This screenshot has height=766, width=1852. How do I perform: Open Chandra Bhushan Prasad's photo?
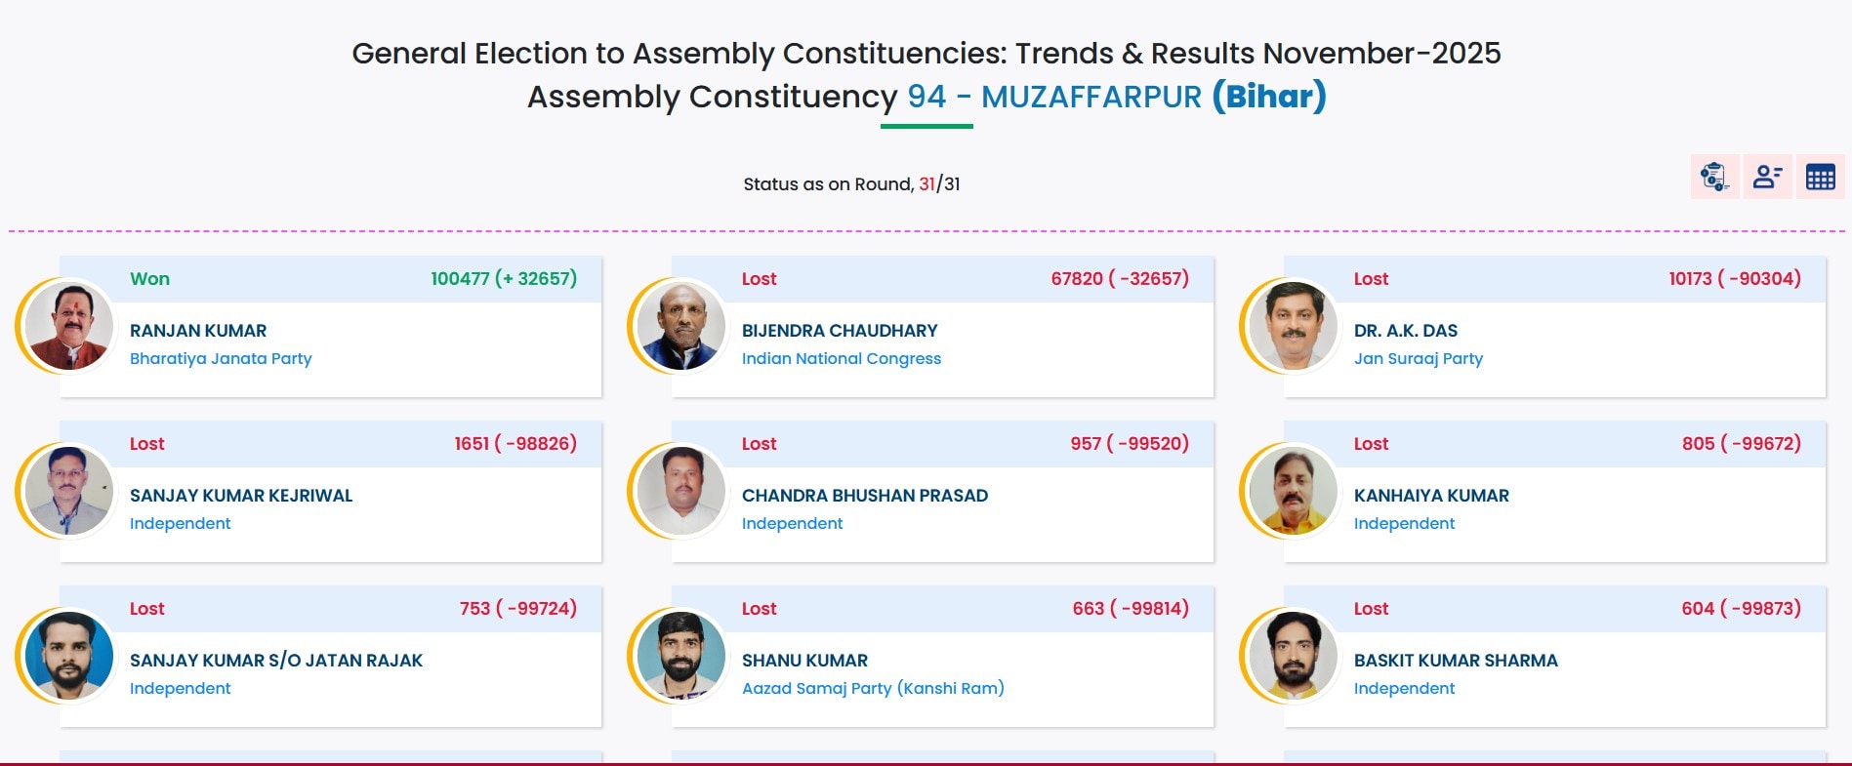tap(680, 491)
